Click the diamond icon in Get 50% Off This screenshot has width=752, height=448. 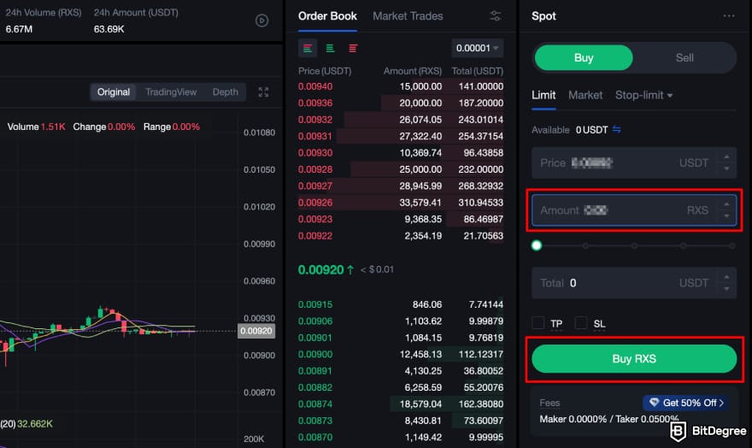pyautogui.click(x=654, y=403)
